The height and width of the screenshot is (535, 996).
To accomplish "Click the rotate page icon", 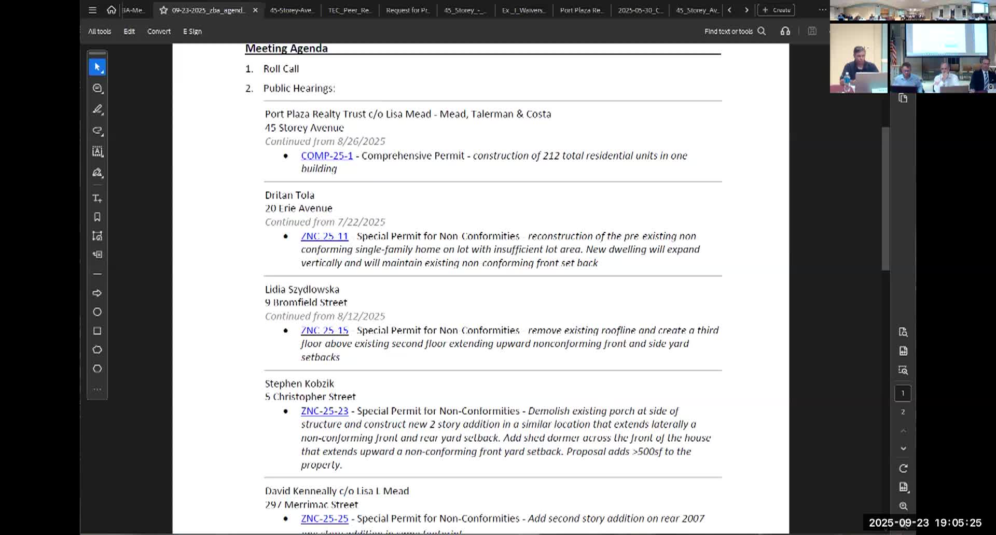I will [x=903, y=469].
